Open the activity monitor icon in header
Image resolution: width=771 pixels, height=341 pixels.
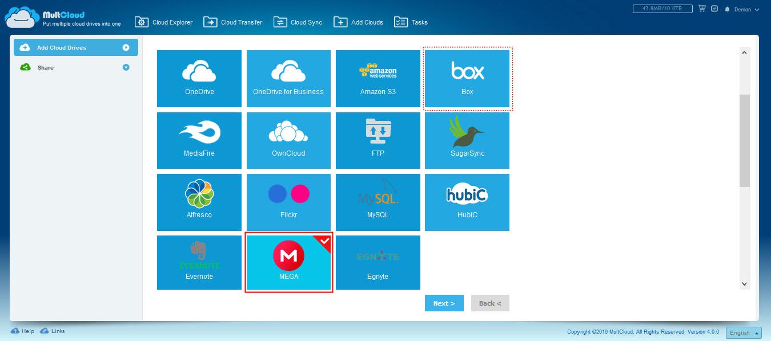pyautogui.click(x=714, y=9)
